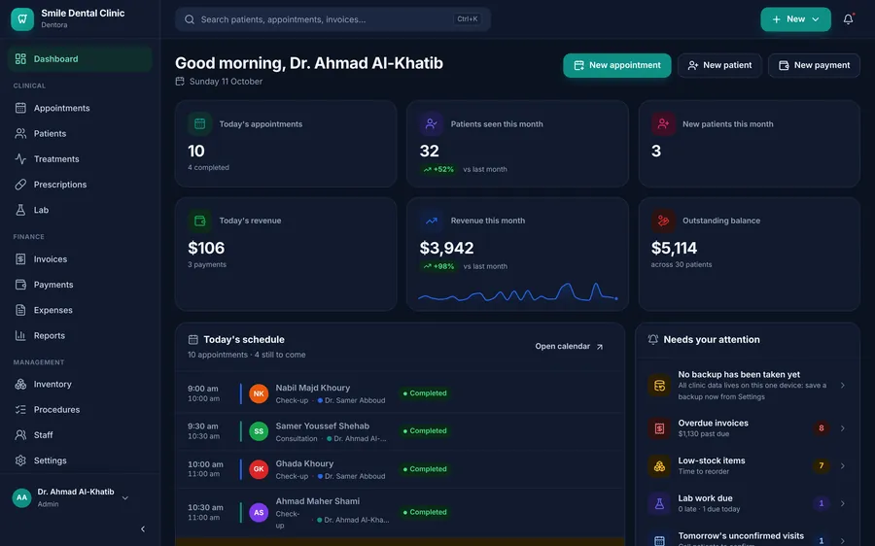Image resolution: width=875 pixels, height=546 pixels.
Task: Click the New patients this month icon
Action: click(663, 123)
